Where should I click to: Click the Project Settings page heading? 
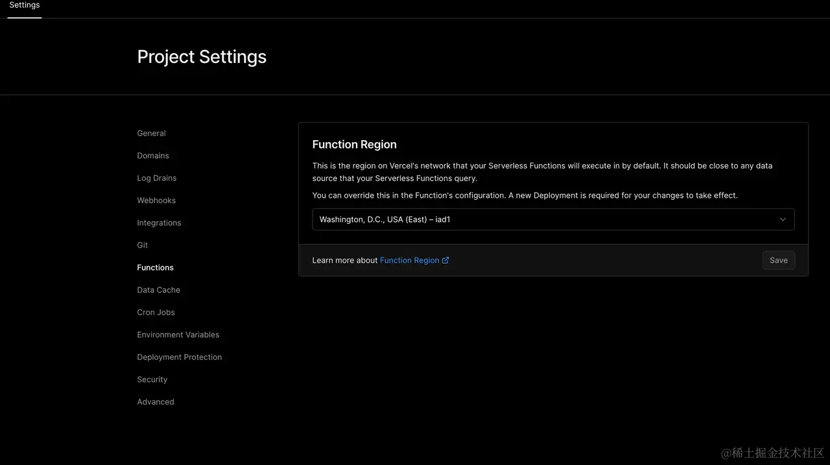point(202,57)
